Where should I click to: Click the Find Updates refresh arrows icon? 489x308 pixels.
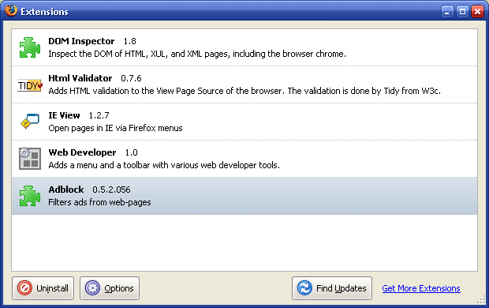(304, 288)
